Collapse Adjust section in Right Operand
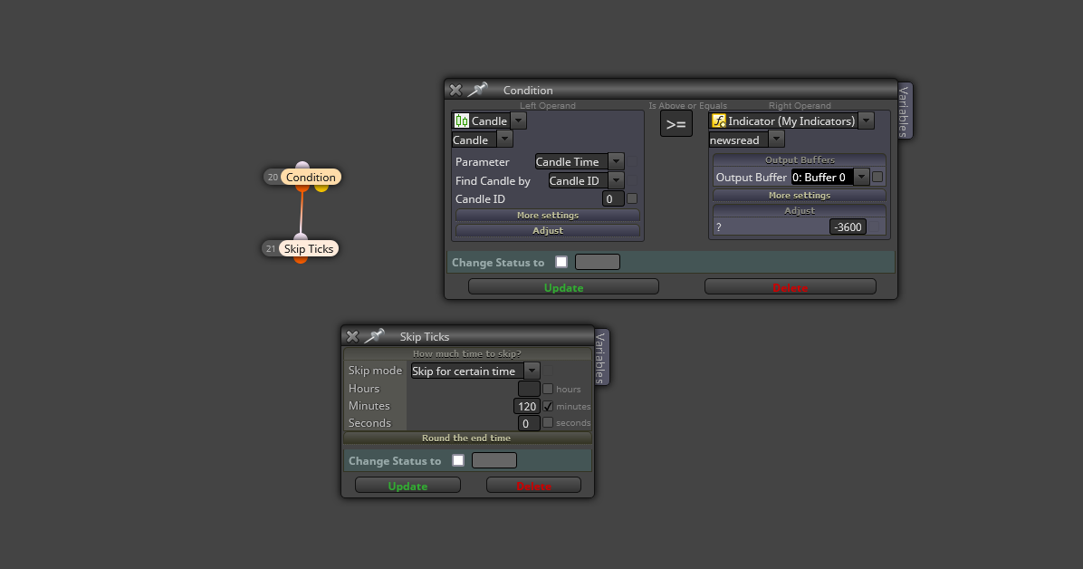1083x569 pixels. tap(800, 210)
